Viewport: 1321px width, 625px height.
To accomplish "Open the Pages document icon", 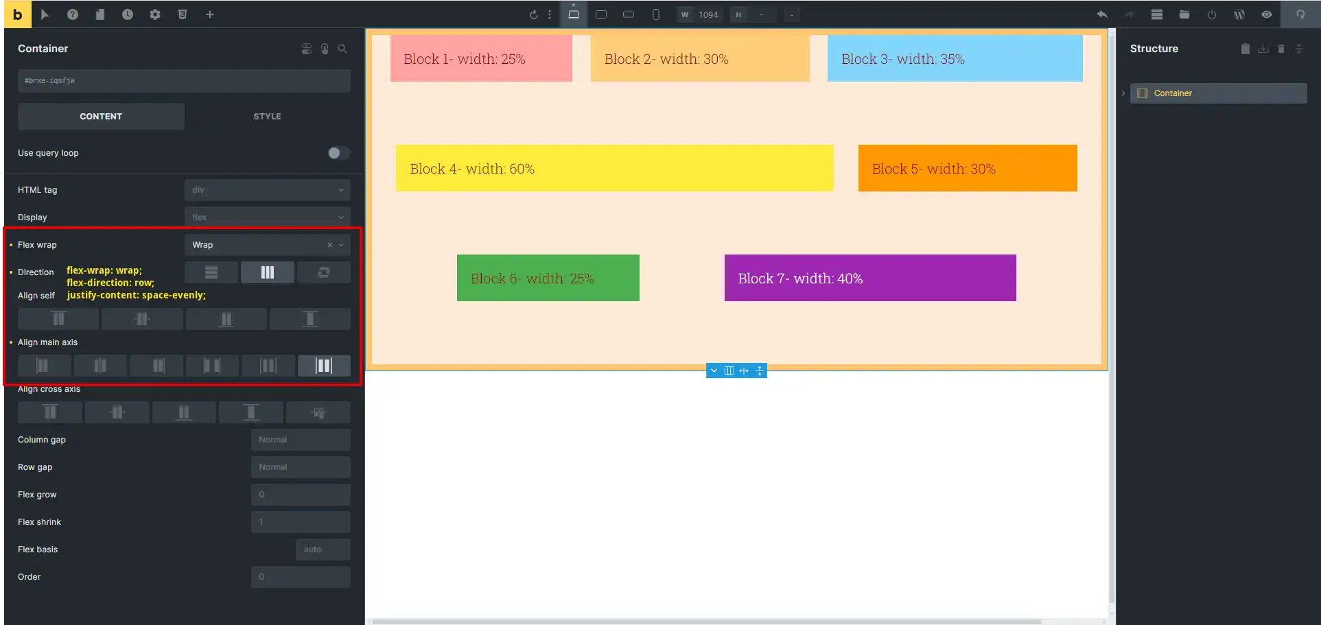I will point(100,14).
